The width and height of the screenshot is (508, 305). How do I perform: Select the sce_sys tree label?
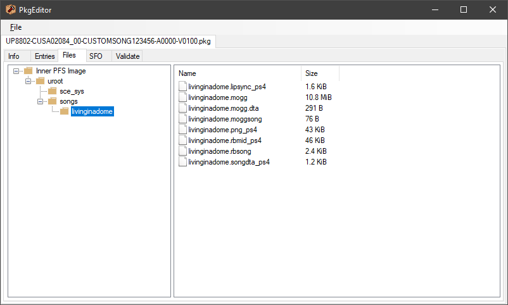(x=72, y=91)
